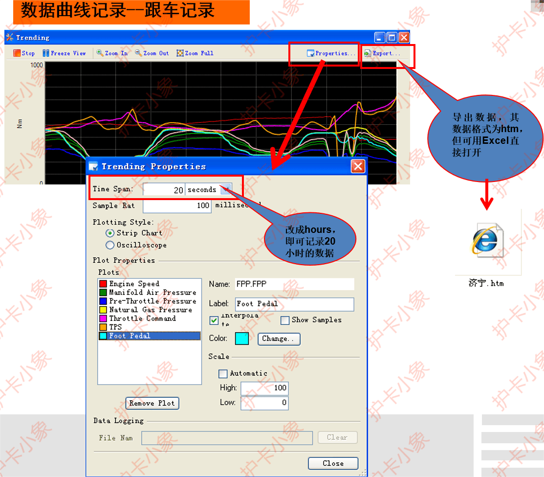Click the Export toolbar icon
Viewport: 544px width, 477px height.
point(368,53)
